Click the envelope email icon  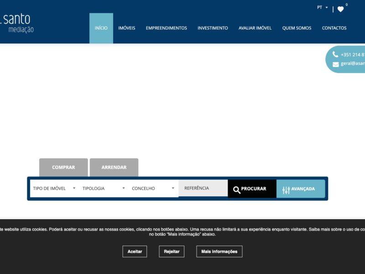click(335, 64)
